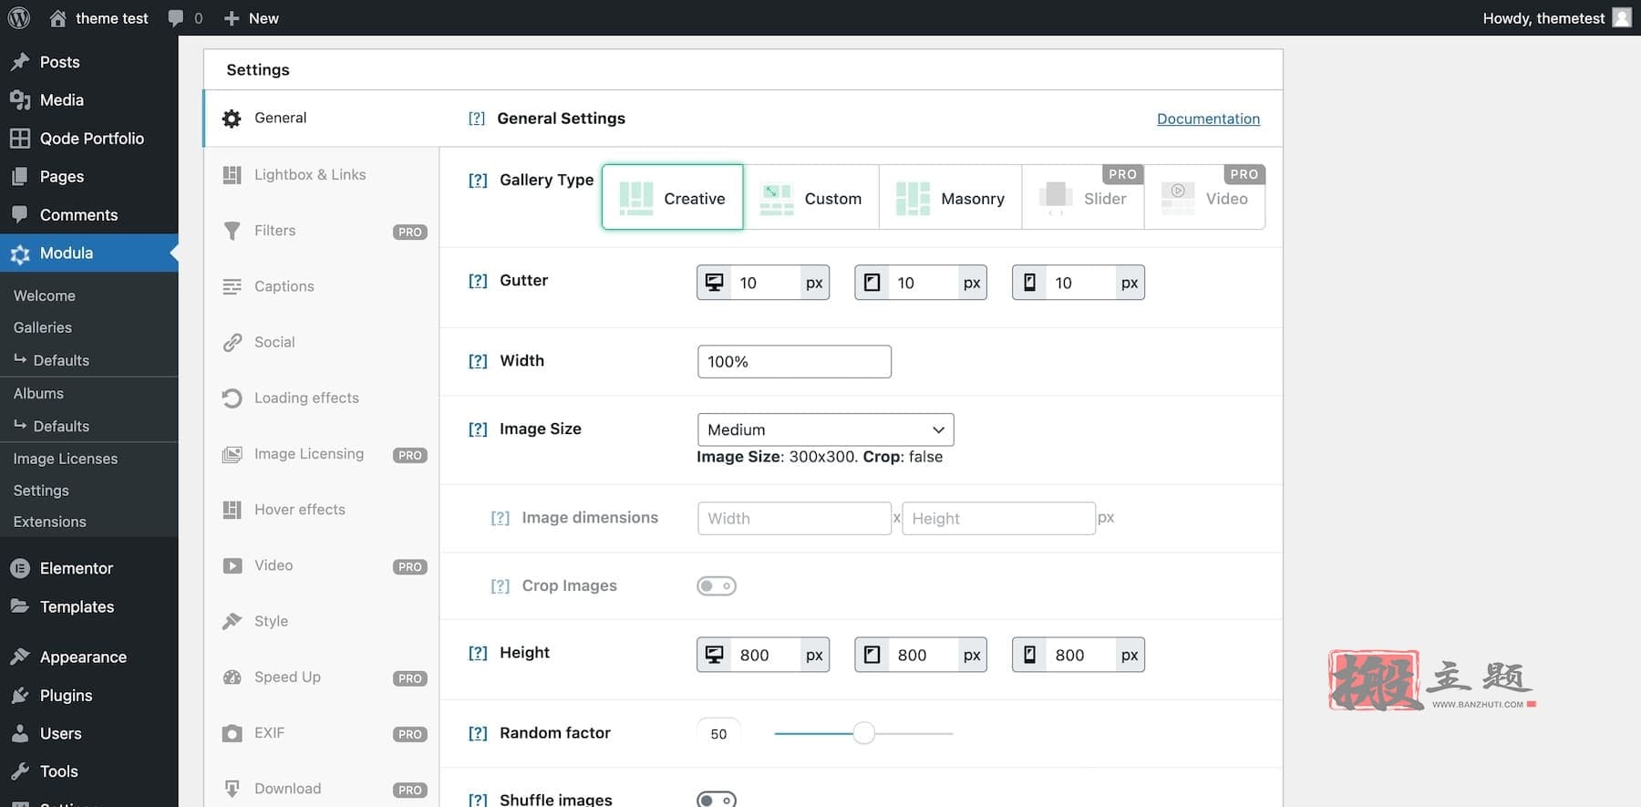Click the Elementor icon in sidebar

pyautogui.click(x=20, y=568)
